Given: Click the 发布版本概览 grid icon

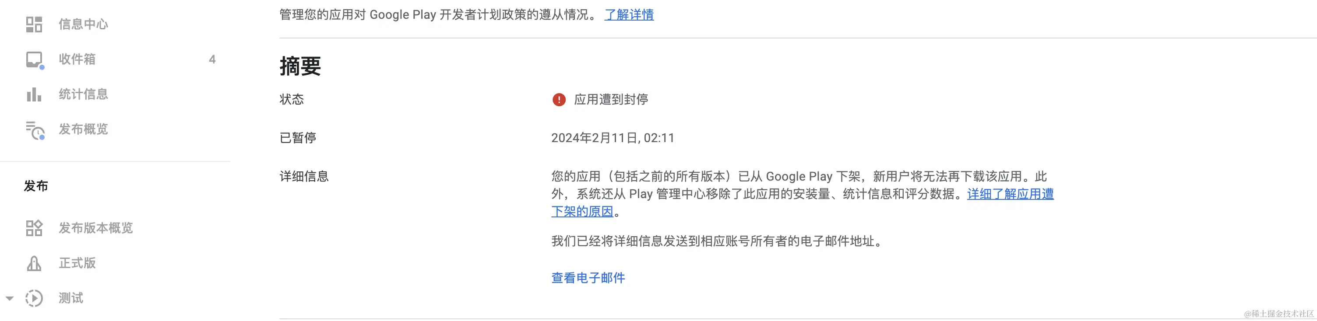Looking at the screenshot, I should (x=34, y=228).
